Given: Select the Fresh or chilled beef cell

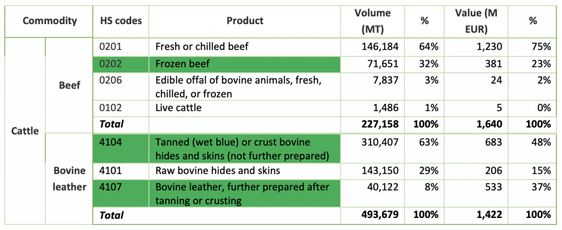Looking at the screenshot, I should (x=245, y=47).
